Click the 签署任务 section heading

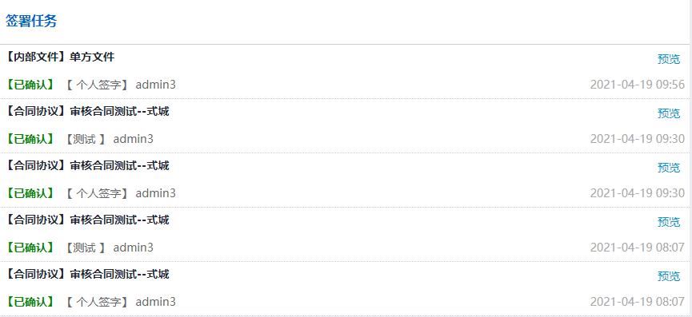coord(31,21)
